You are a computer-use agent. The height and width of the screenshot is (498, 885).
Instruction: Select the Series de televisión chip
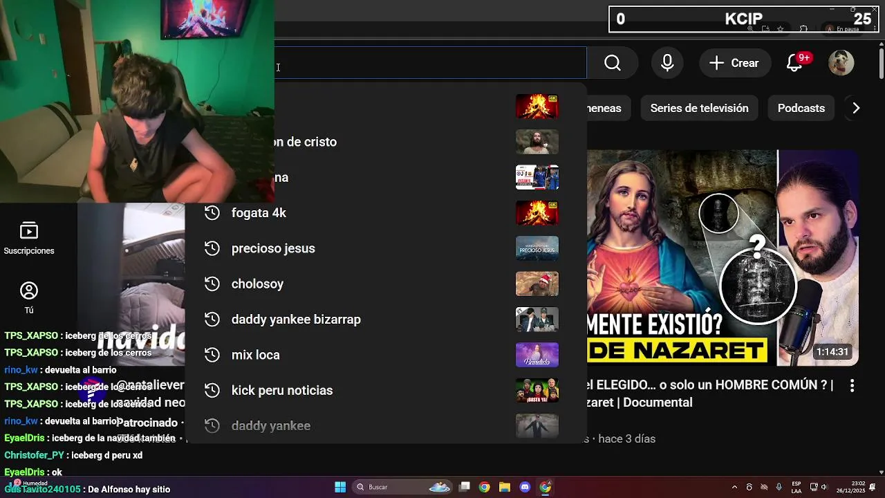[699, 108]
